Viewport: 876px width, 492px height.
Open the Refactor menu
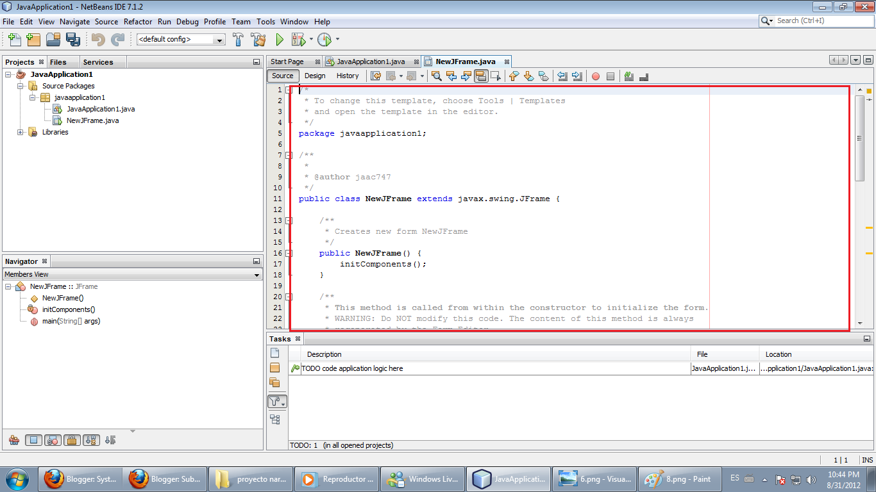point(138,21)
